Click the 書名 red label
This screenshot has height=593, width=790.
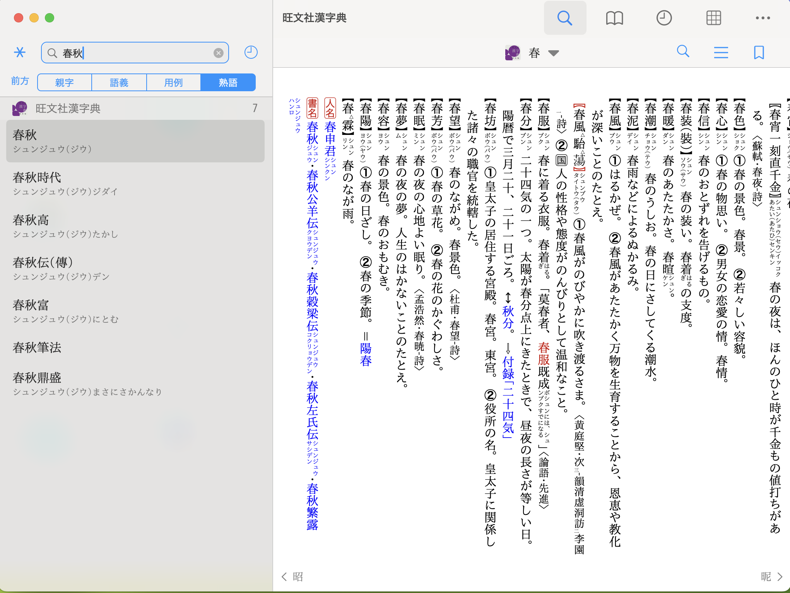(x=312, y=108)
